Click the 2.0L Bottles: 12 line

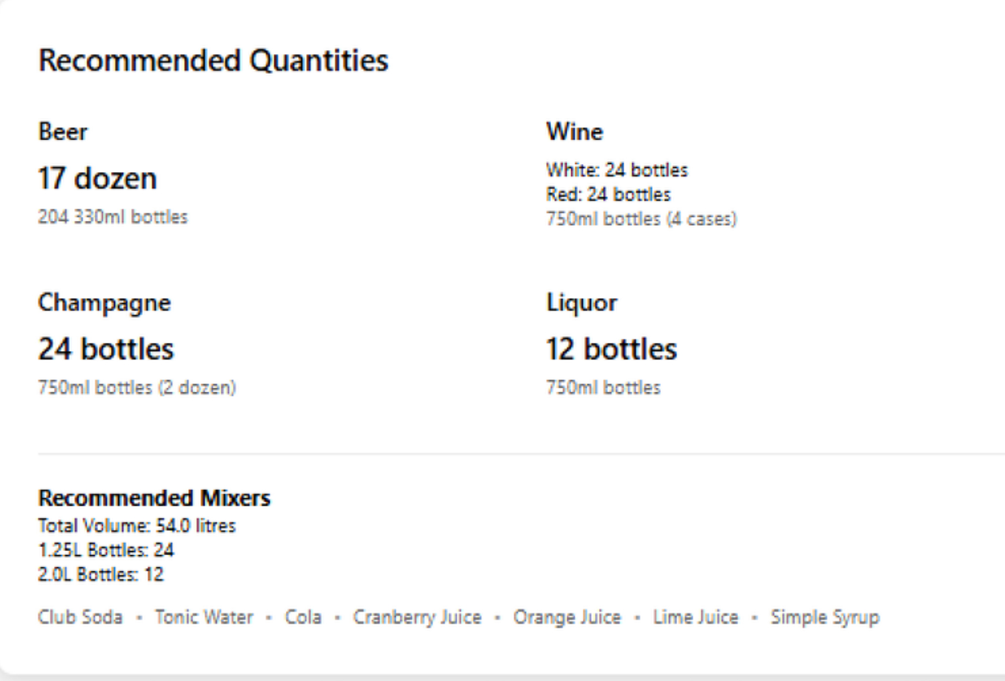pos(101,575)
